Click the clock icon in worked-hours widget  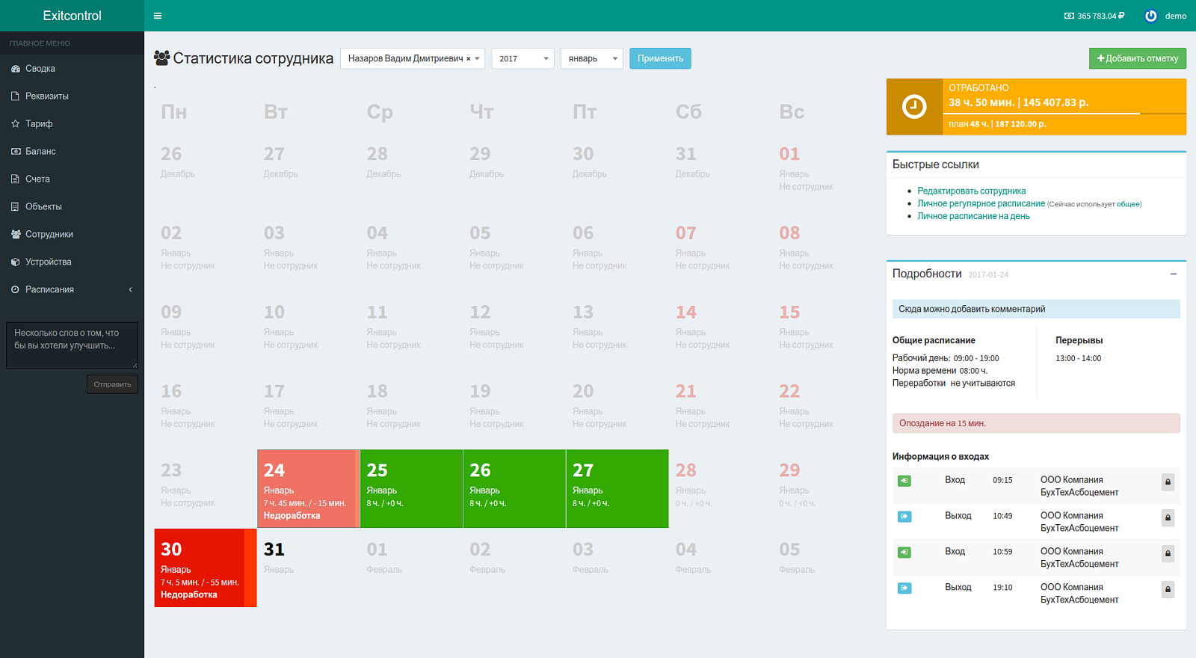click(x=914, y=107)
